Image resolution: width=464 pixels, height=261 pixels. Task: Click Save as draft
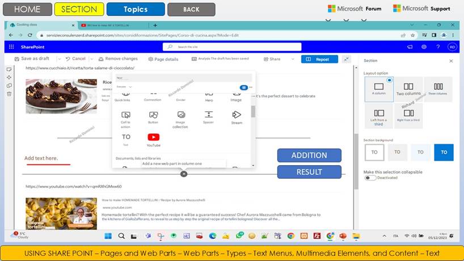tap(32, 58)
